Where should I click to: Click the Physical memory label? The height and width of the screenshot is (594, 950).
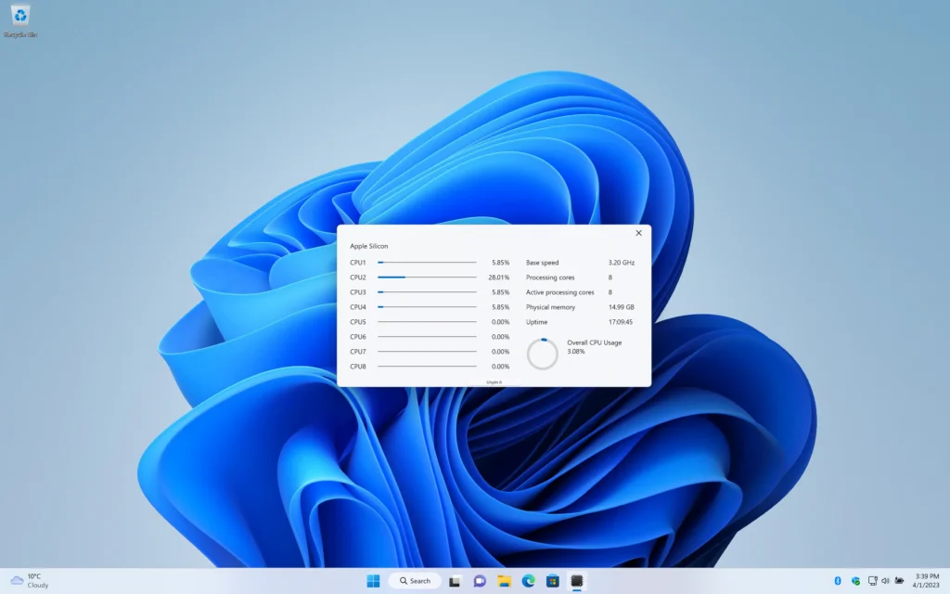(551, 306)
